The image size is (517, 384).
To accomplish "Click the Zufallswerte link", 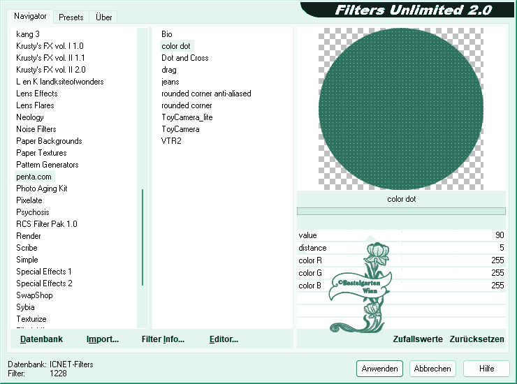I will coord(418,339).
